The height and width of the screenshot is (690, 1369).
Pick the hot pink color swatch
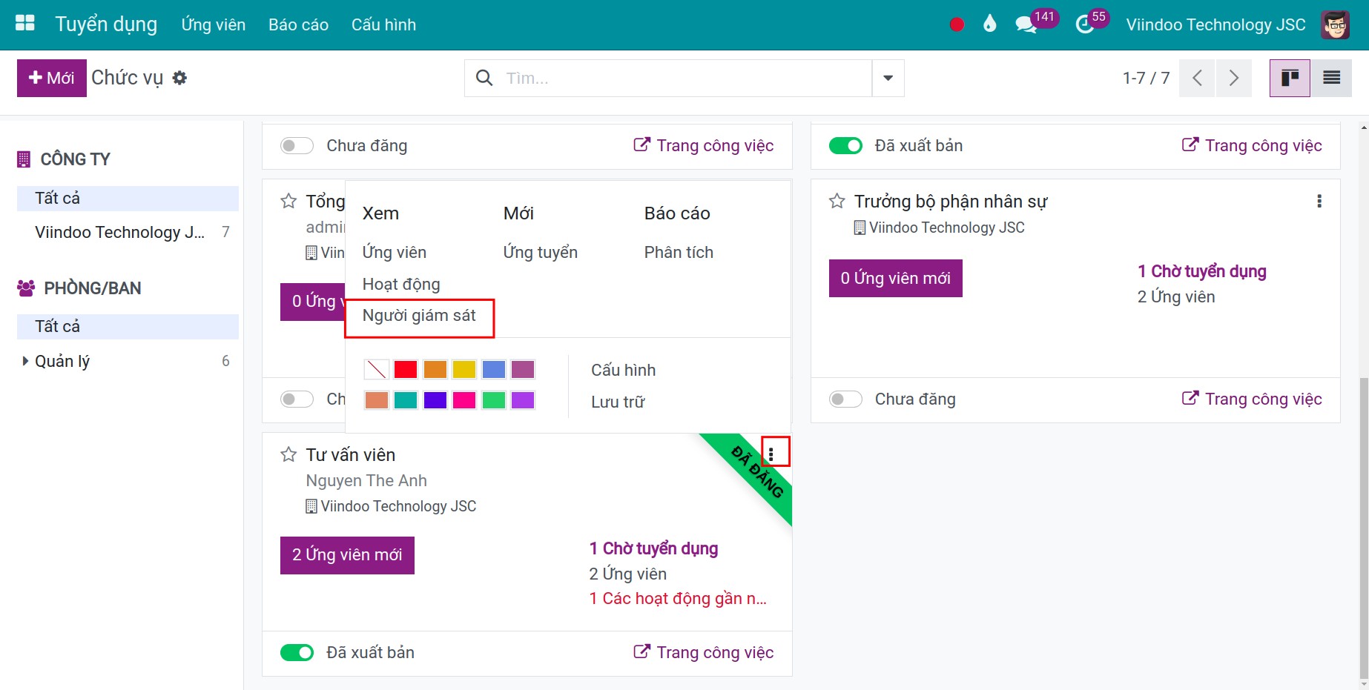tap(464, 400)
